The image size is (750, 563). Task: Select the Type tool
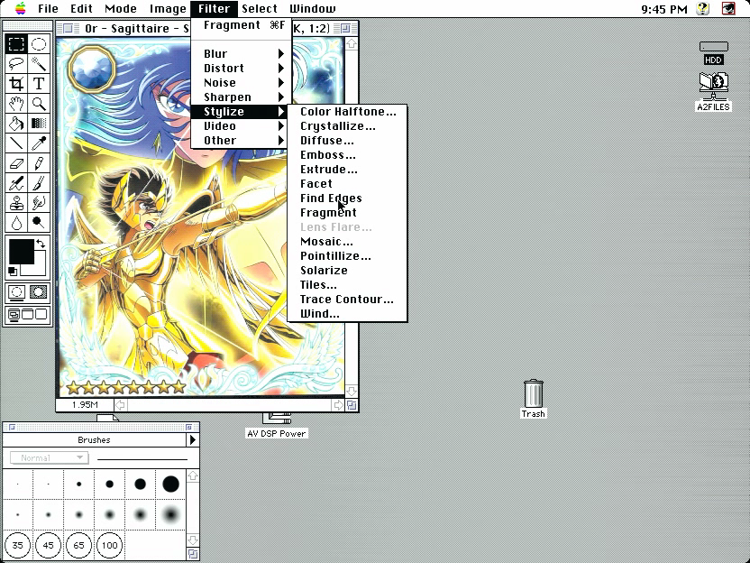click(x=39, y=84)
